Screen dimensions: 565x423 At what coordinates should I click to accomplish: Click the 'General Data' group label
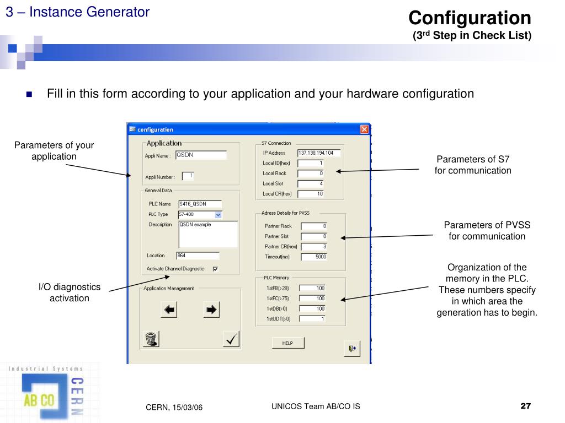[x=158, y=190]
